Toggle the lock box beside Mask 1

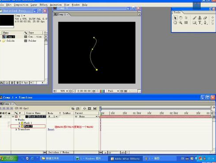click(x=9, y=123)
